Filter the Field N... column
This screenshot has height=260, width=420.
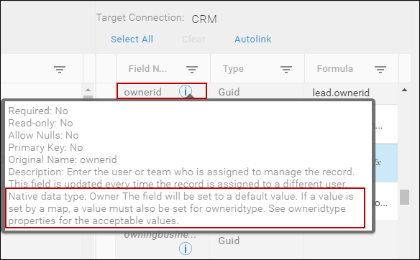192,70
